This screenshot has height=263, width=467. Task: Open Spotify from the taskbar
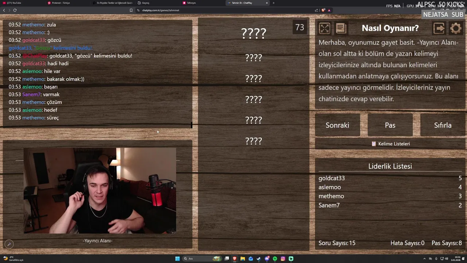tap(275, 259)
